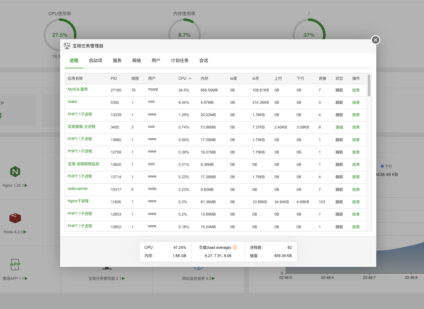Click the 27.5% CPU usage gauge

(x=60, y=35)
